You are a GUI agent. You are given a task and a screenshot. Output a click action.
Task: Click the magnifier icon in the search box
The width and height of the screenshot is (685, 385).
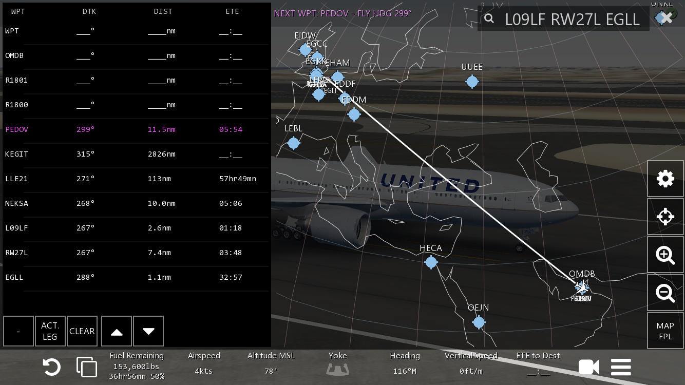489,19
